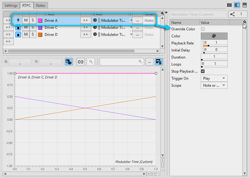Click the link curves icon

pyautogui.click(x=80, y=62)
